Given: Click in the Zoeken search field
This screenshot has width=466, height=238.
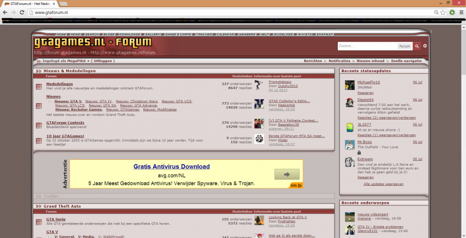Looking at the screenshot, I should point(367,46).
